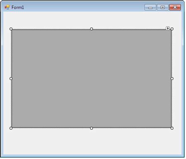Minimize the Form1 window
186x159 pixels.
(x=150, y=7)
